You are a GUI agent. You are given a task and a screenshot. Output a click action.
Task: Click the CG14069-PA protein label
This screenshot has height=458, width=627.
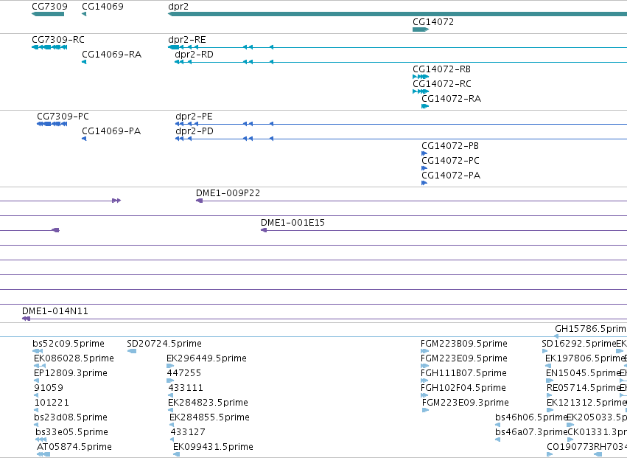coord(111,131)
